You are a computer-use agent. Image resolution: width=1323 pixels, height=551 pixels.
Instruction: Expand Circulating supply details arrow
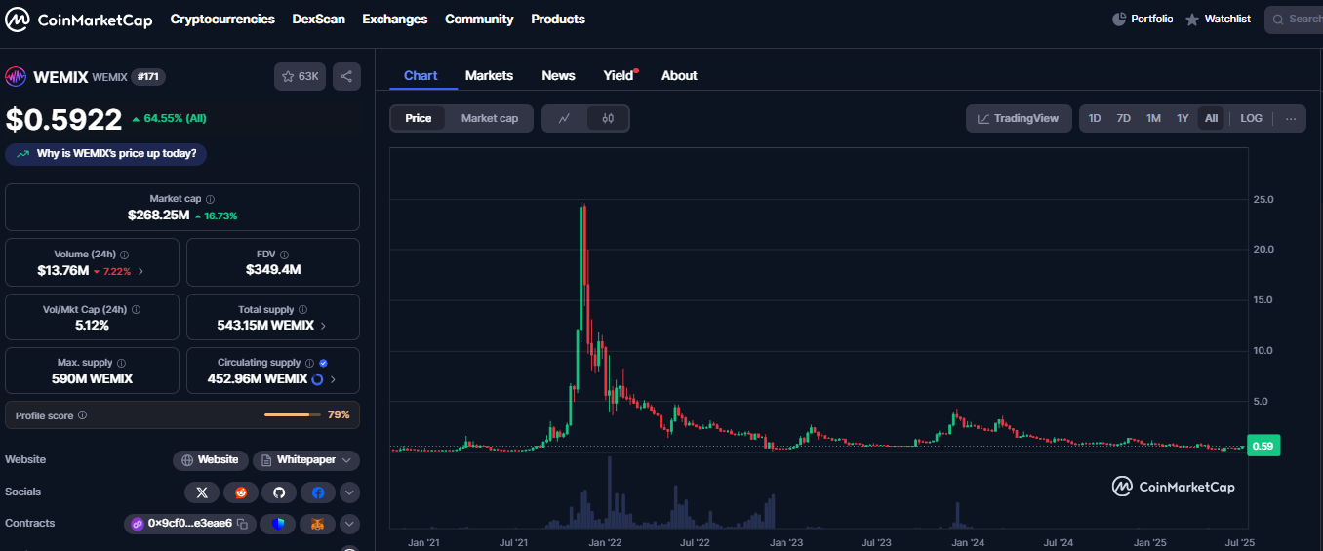coord(333,379)
